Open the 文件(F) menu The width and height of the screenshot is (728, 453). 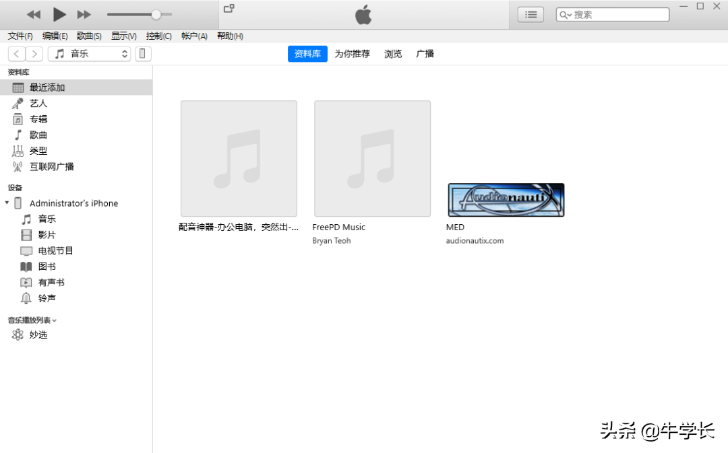tap(20, 36)
